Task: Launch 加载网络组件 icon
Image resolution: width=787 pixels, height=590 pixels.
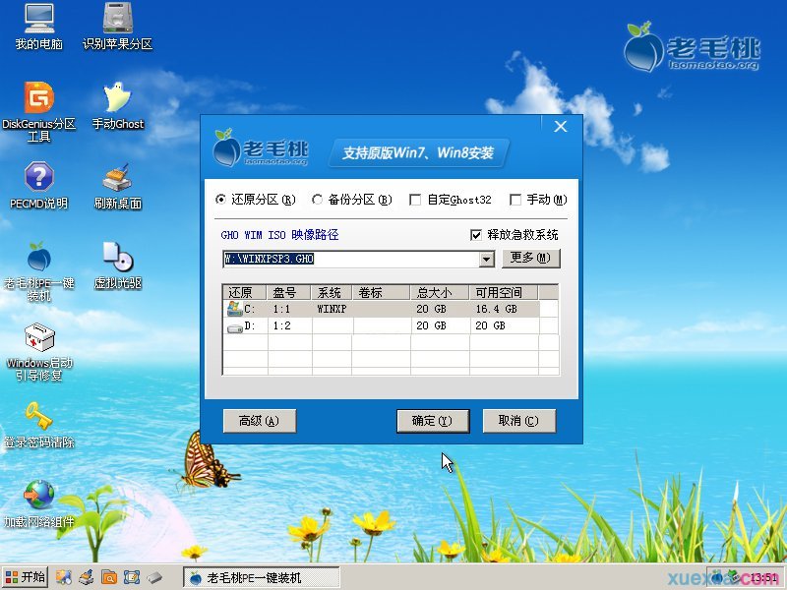Action: (x=36, y=501)
